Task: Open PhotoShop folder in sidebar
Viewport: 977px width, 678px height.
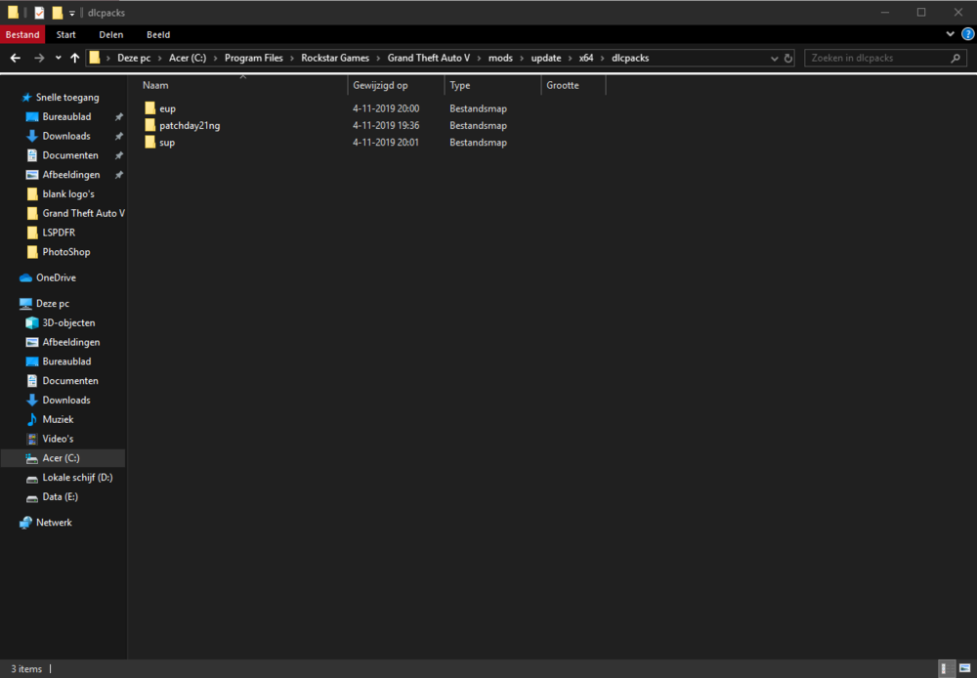Action: [66, 252]
